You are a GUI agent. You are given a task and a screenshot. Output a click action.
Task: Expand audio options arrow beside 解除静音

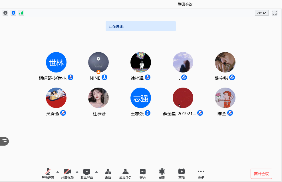58,172
